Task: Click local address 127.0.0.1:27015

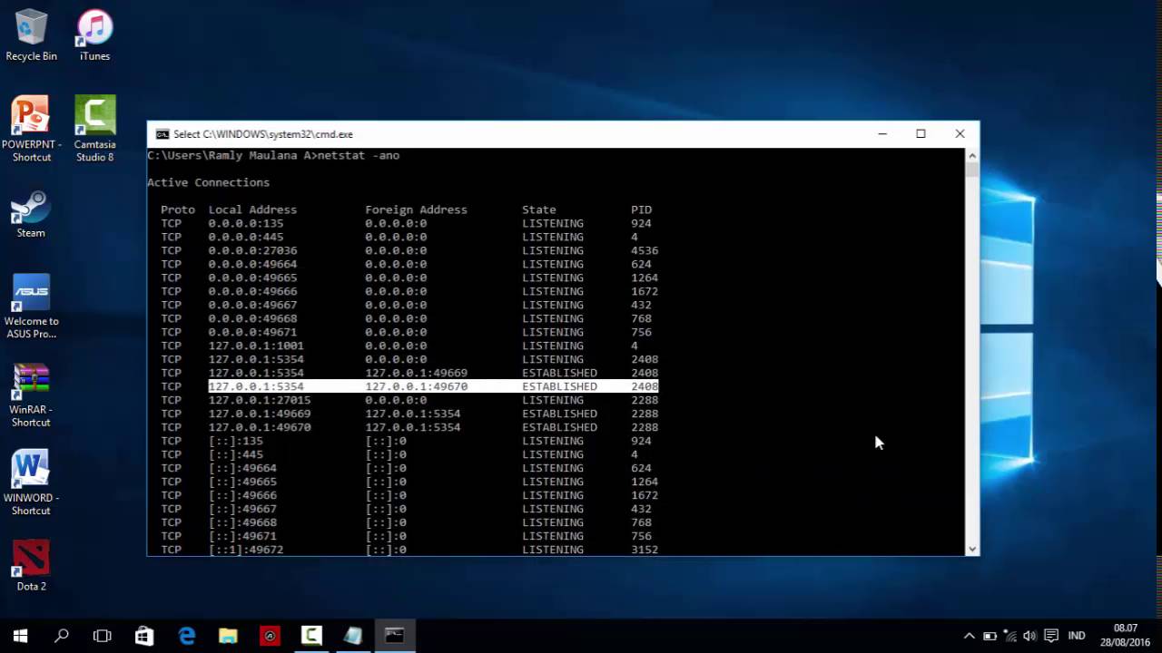Action: click(260, 400)
